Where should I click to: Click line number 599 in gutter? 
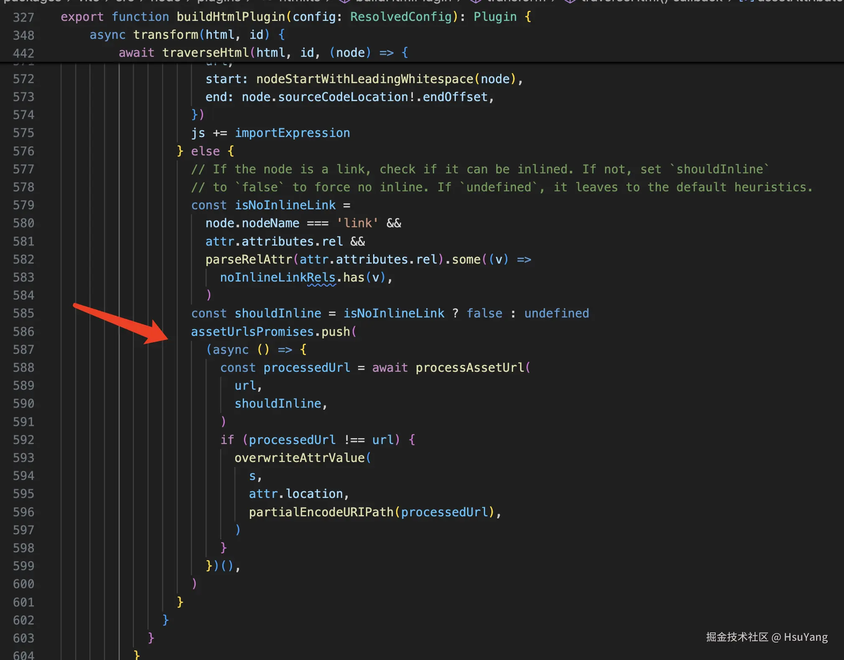click(x=23, y=566)
